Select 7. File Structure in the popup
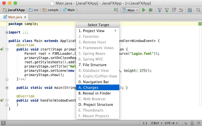 click(98, 65)
